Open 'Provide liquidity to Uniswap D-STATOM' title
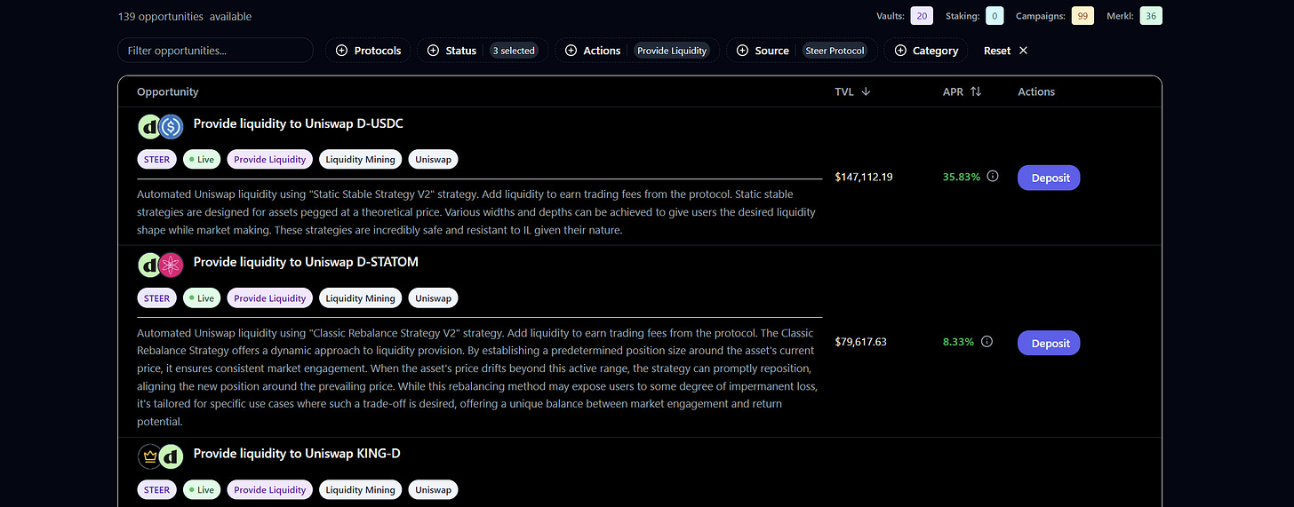Image resolution: width=1294 pixels, height=507 pixels. click(x=306, y=262)
